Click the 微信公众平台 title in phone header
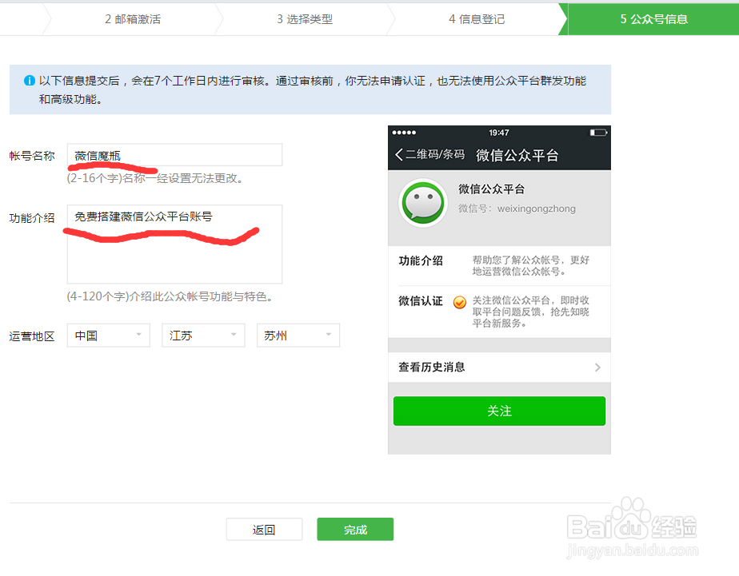Viewport: 739px width, 576px height. (x=517, y=155)
